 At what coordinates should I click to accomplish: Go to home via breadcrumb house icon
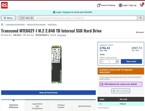pyautogui.click(x=2, y=24)
